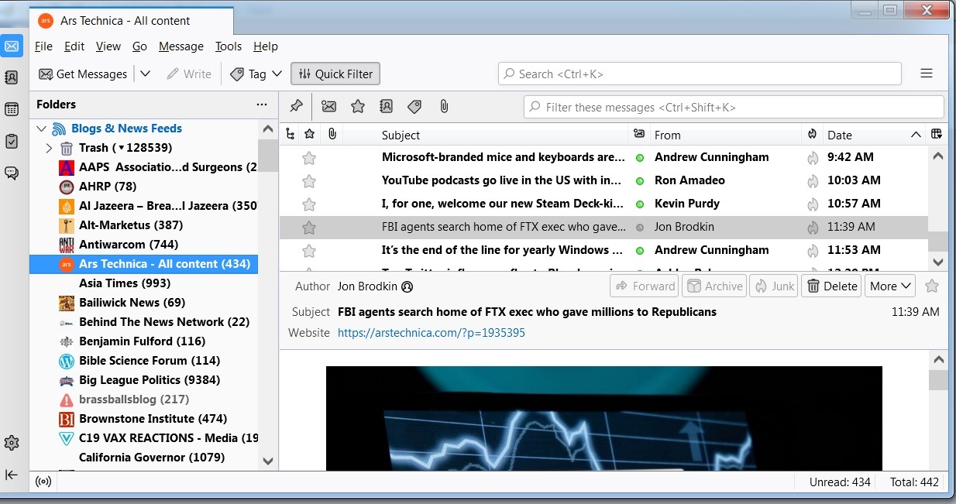The width and height of the screenshot is (956, 504).
Task: Open the Tools menu
Action: click(x=229, y=46)
